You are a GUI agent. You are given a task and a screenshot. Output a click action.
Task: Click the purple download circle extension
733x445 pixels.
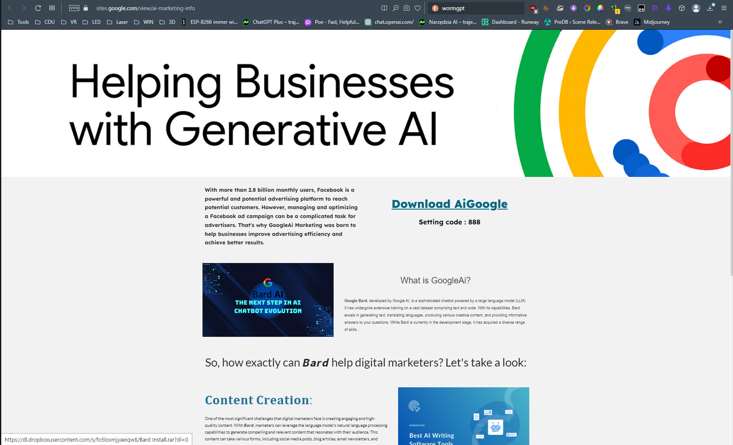click(573, 8)
